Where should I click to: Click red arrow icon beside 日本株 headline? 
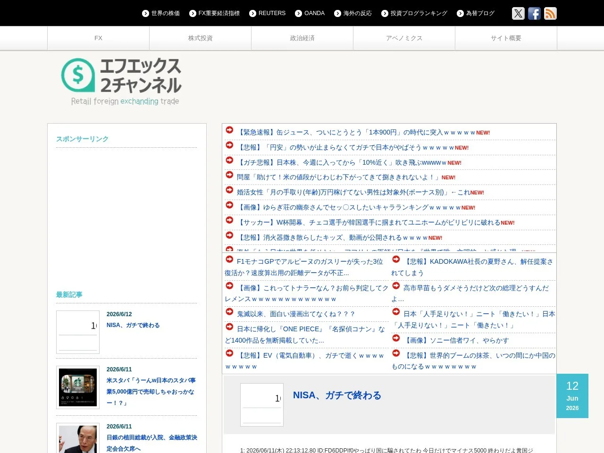pos(229,160)
